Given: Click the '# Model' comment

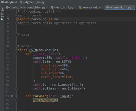Looking at the screenshot, I should coord(24,46).
